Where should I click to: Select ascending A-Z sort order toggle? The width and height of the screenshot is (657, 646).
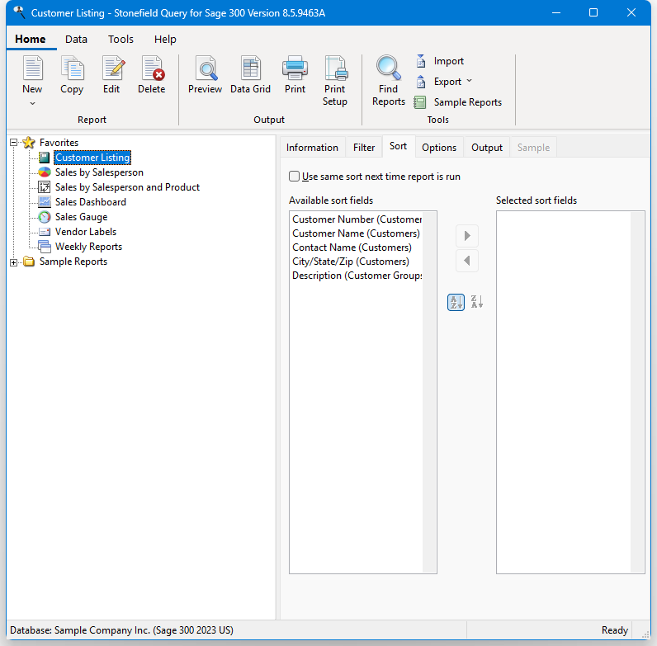click(456, 302)
